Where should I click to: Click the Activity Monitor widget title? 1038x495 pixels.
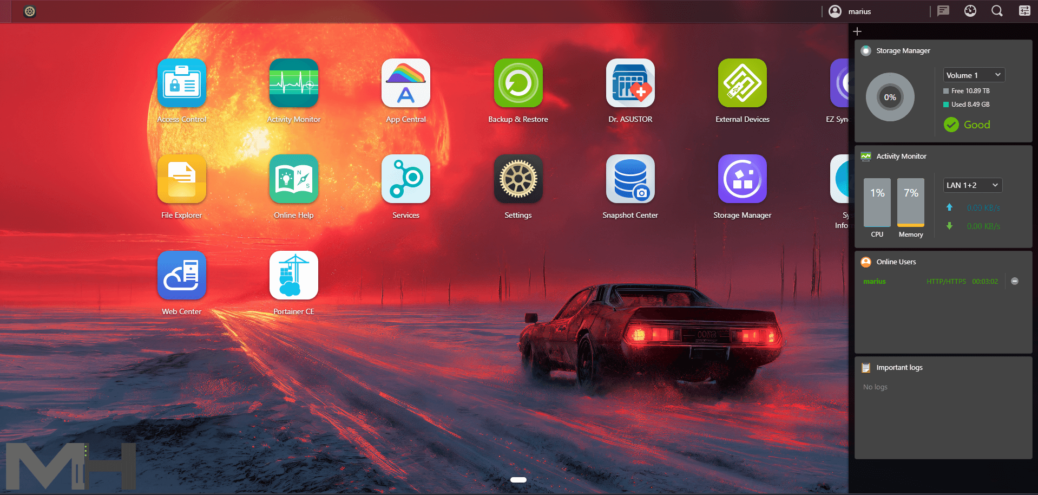tap(902, 156)
